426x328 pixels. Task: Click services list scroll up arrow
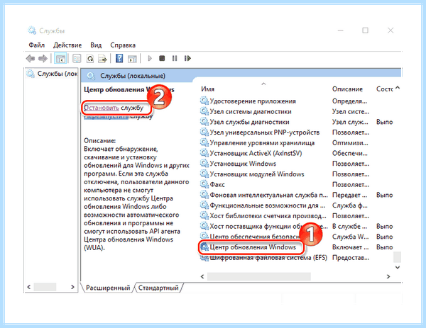point(398,88)
